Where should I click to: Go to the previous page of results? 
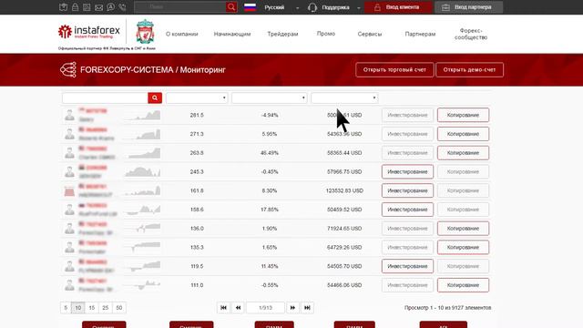[238, 308]
